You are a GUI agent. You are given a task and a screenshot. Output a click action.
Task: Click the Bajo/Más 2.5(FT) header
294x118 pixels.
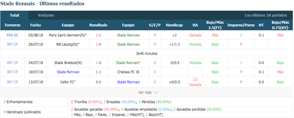tap(215, 25)
